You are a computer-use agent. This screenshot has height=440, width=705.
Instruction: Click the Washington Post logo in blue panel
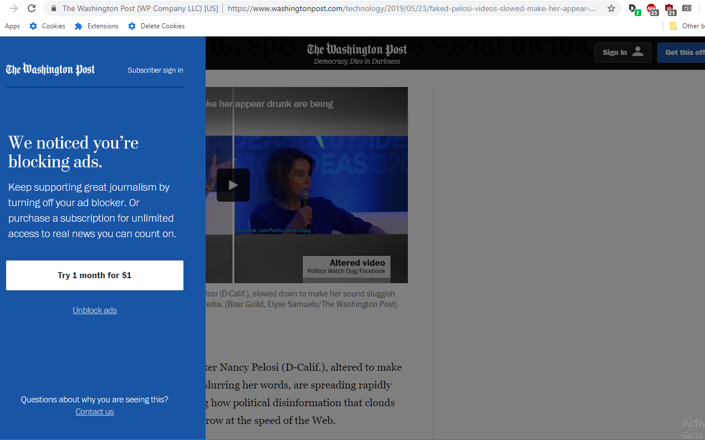coord(50,69)
